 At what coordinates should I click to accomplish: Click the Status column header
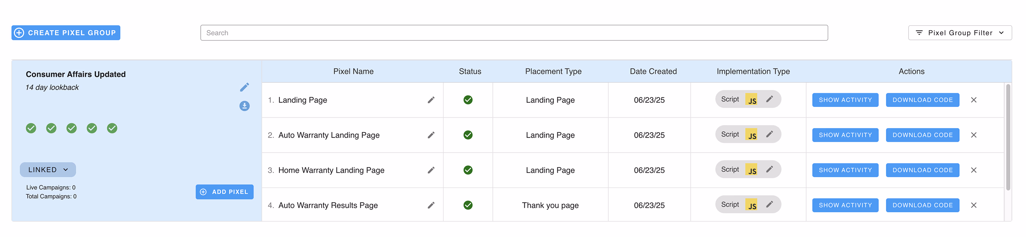[x=470, y=72]
